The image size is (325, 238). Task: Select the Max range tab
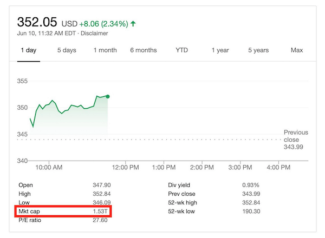[x=296, y=50]
